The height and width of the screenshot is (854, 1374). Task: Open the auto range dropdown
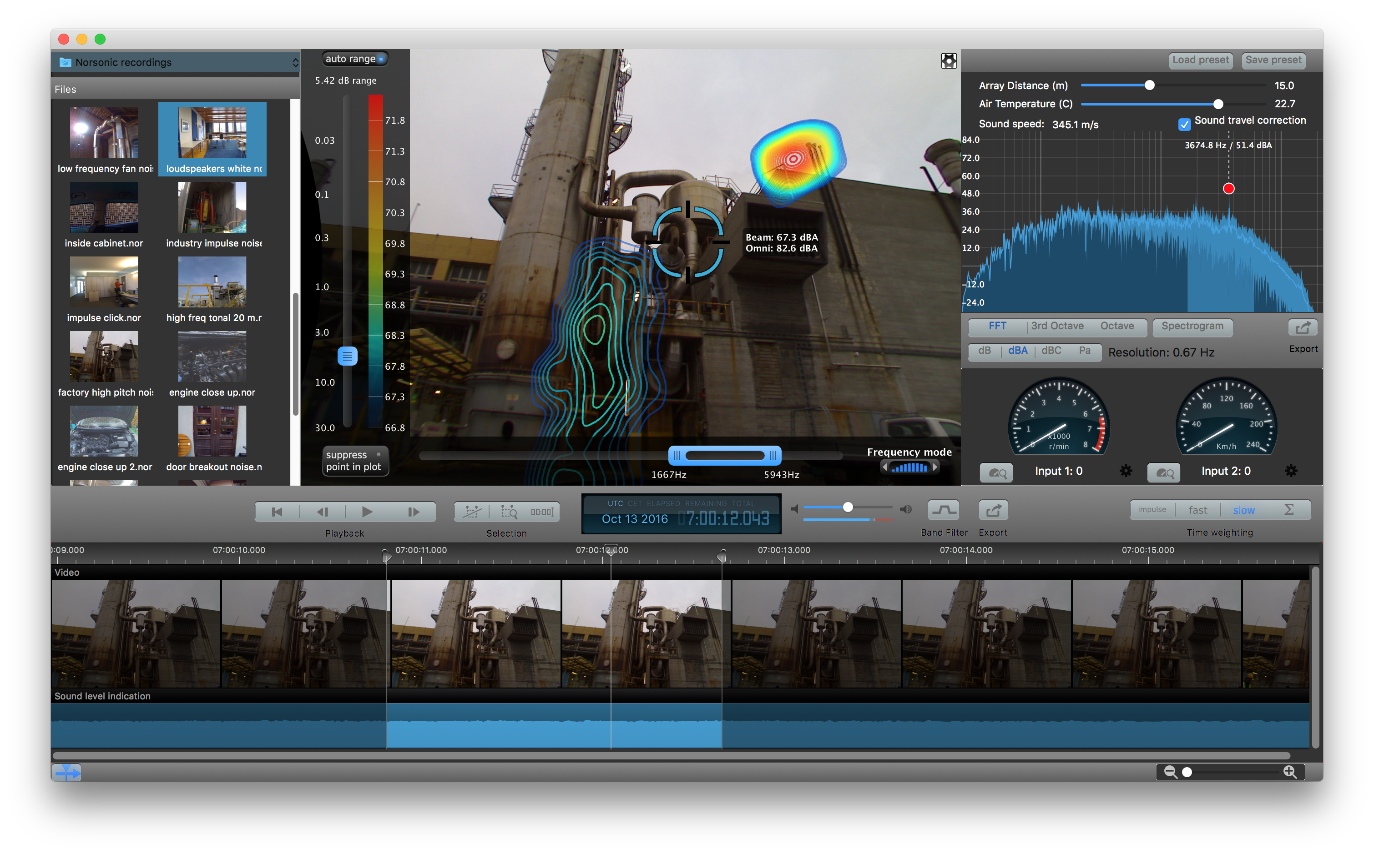(x=355, y=59)
